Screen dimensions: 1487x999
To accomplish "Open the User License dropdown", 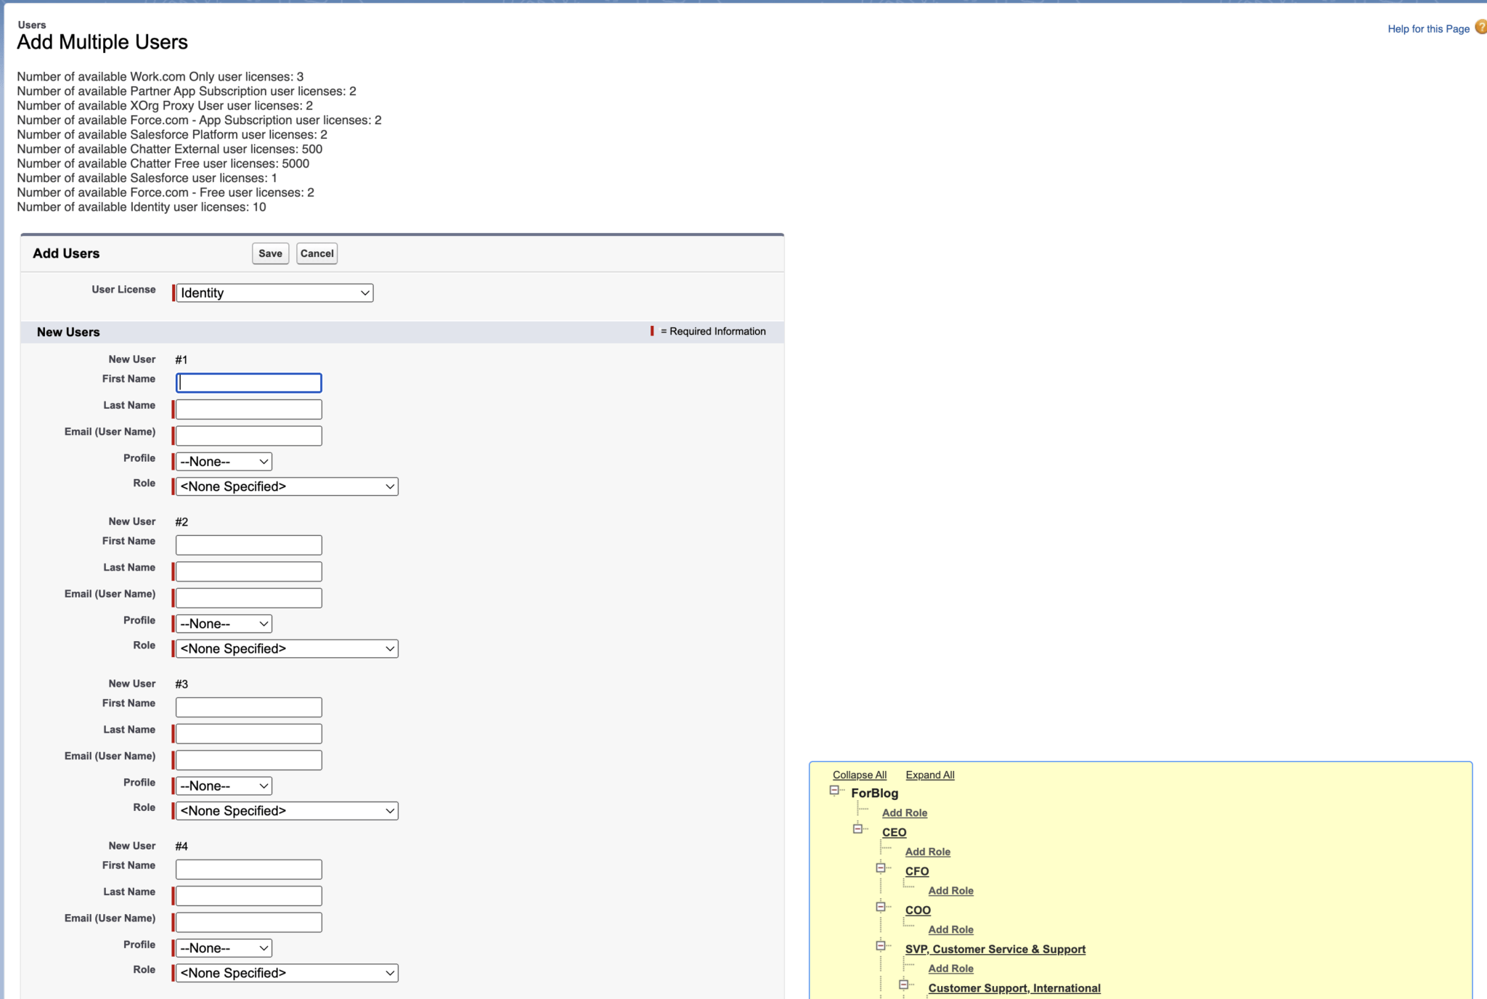I will (273, 293).
